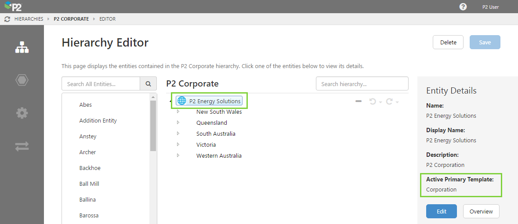Open the transfer arrows sidebar icon
The height and width of the screenshot is (224, 518).
pos(22,147)
